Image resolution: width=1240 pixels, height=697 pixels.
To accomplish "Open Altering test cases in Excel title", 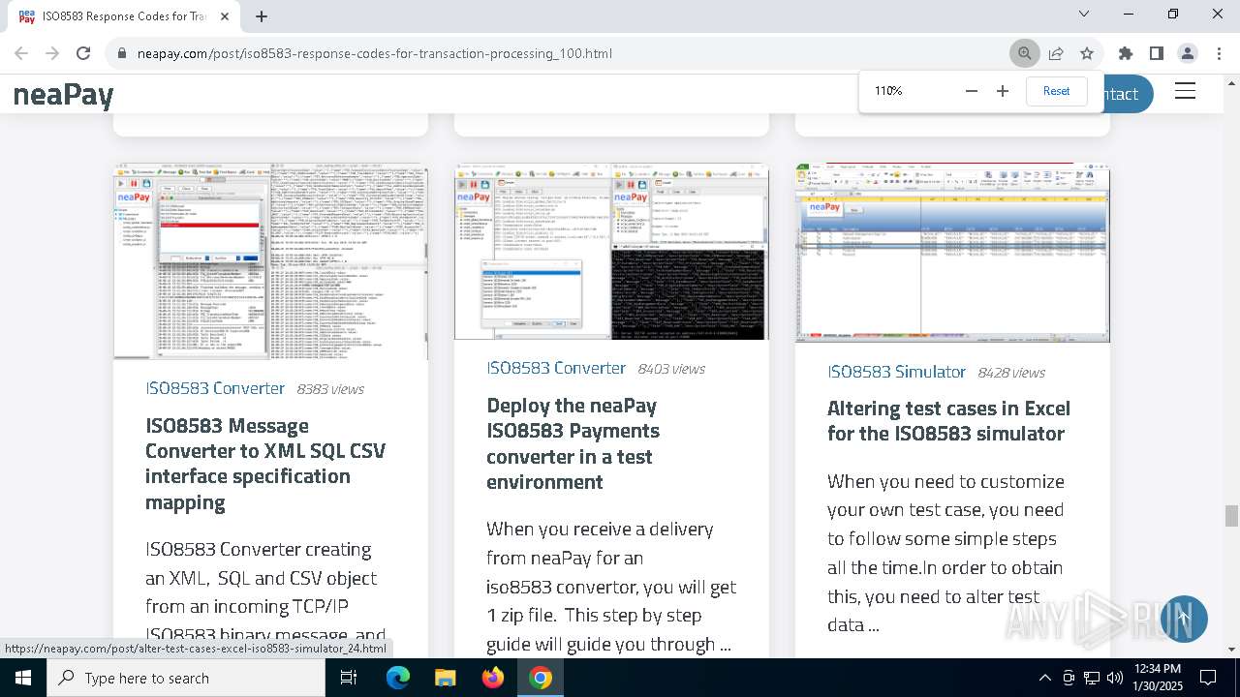I will point(948,421).
